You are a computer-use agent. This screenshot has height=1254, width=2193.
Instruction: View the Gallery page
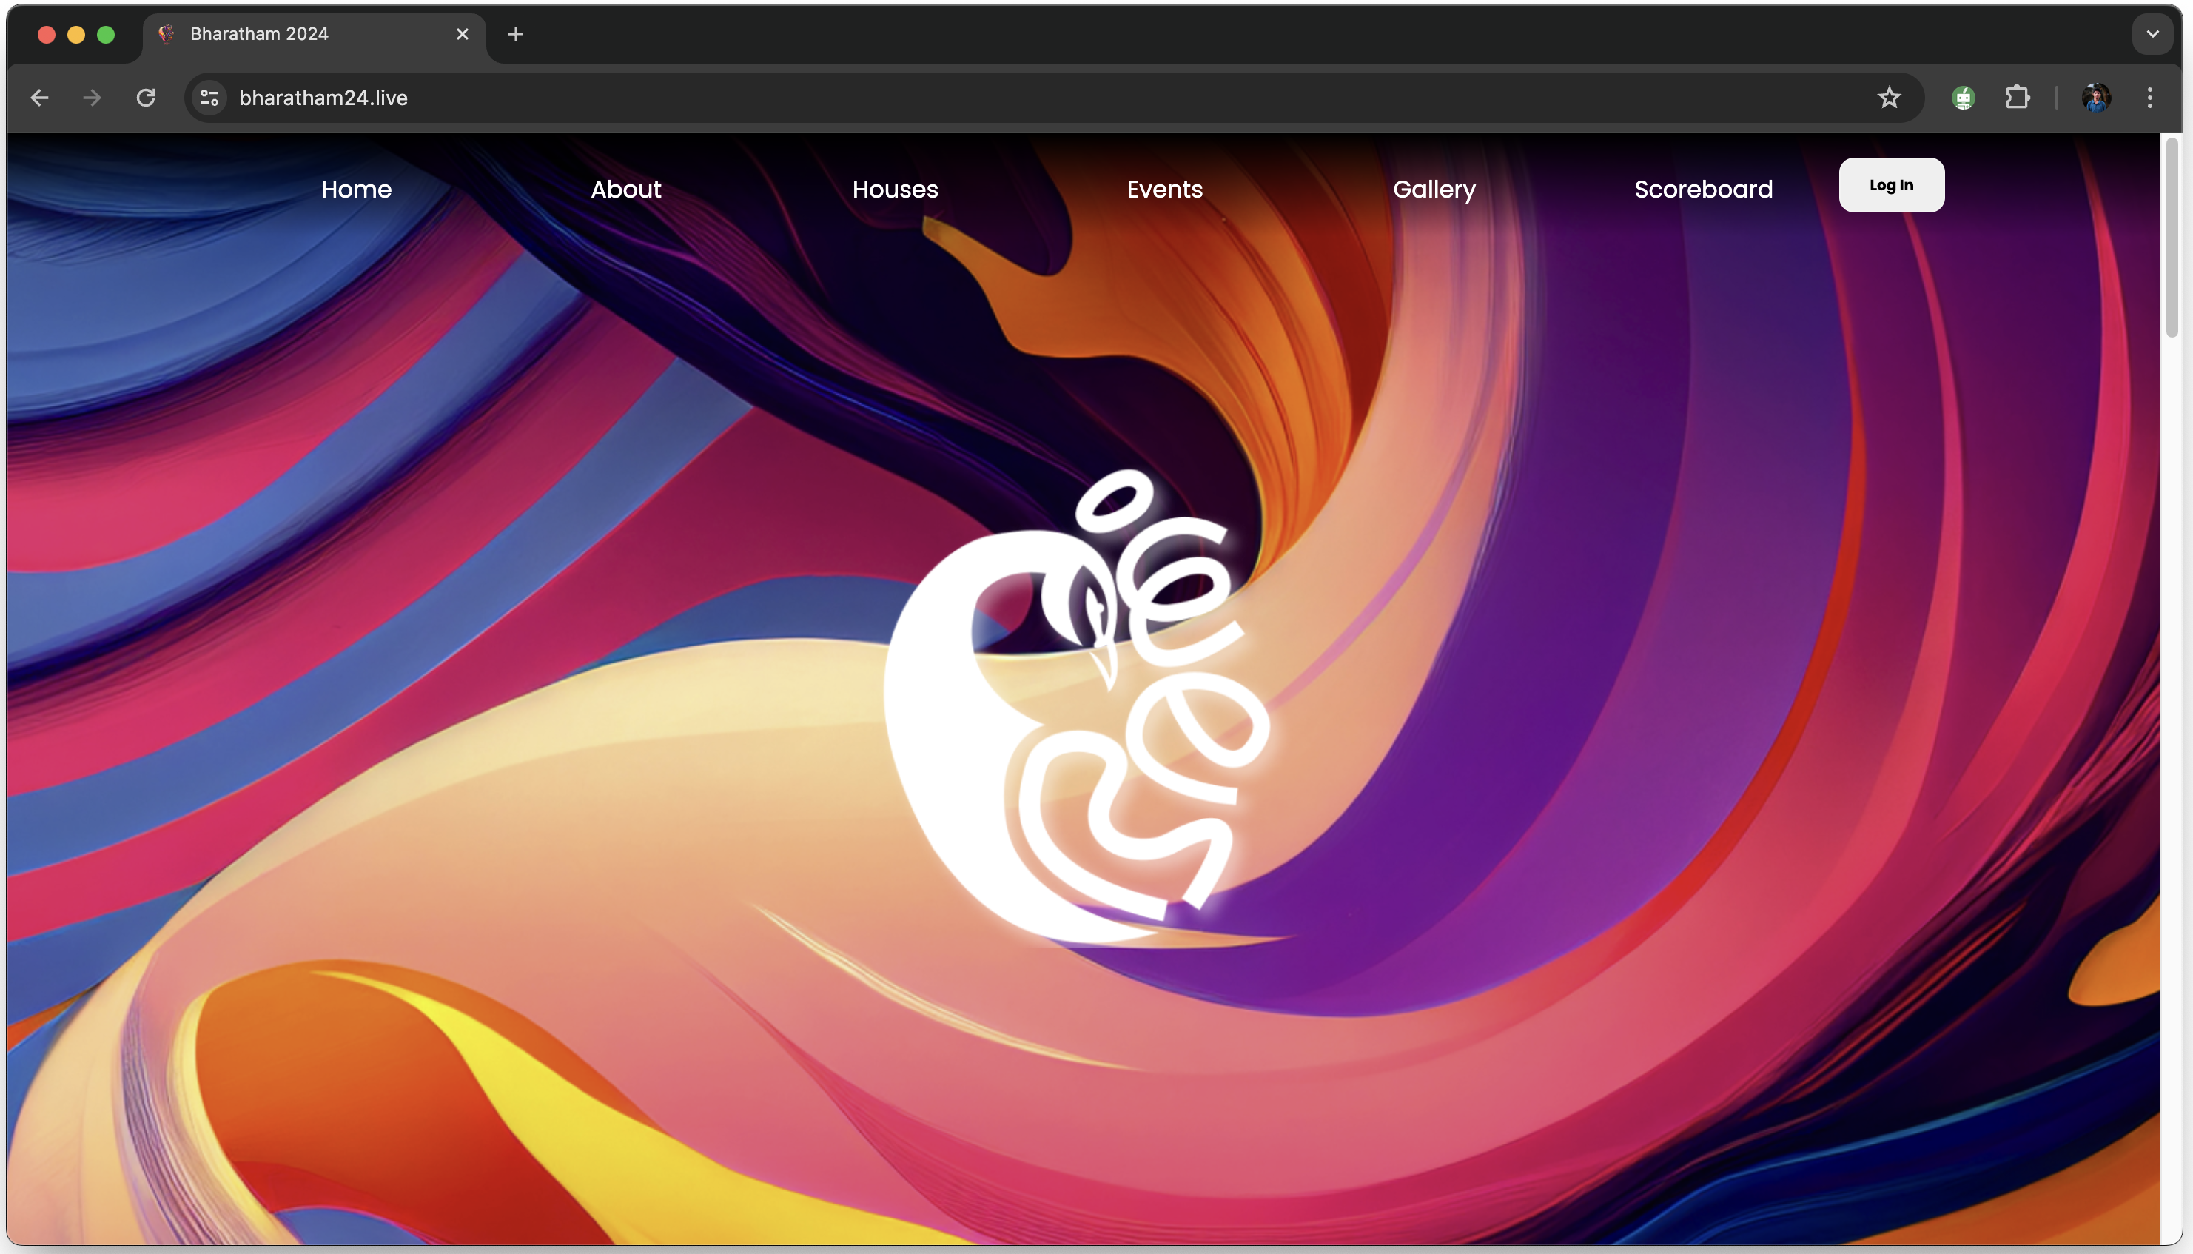(x=1434, y=190)
